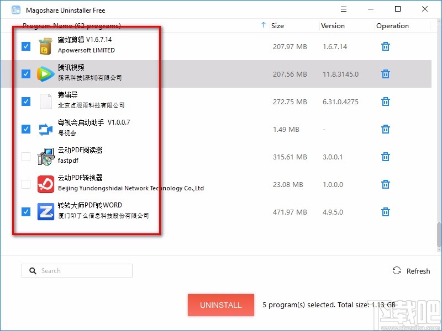Minimize the Magoshare Uninstaller window
442x331 pixels.
(371, 9)
